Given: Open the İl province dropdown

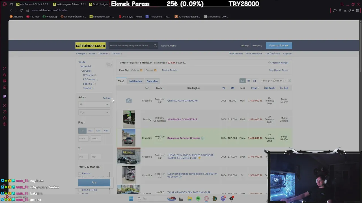Looking at the screenshot, I should tap(94, 104).
